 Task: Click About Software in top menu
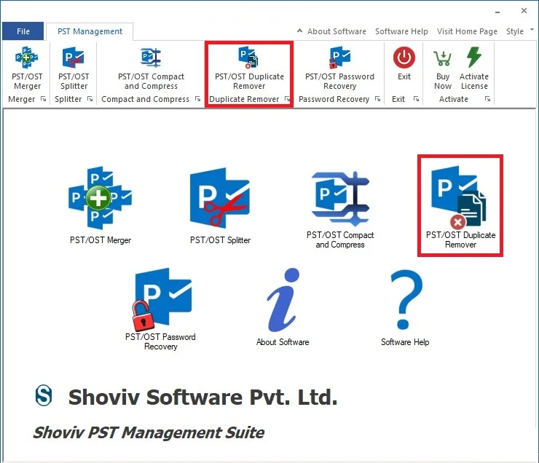coord(337,31)
